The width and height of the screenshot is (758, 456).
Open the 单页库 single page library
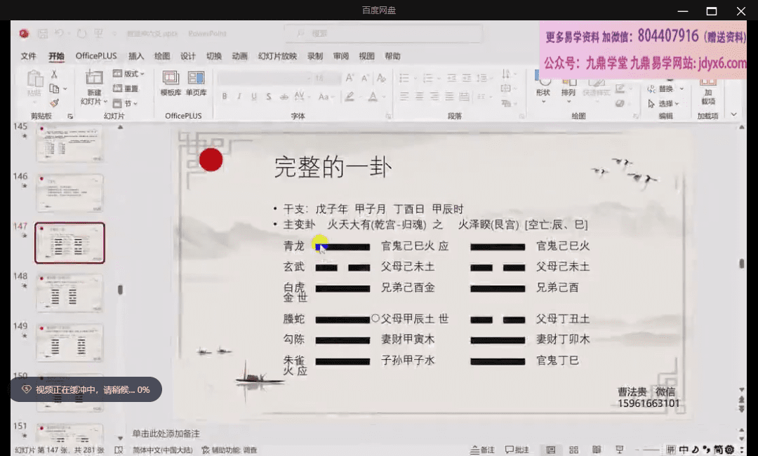[196, 83]
